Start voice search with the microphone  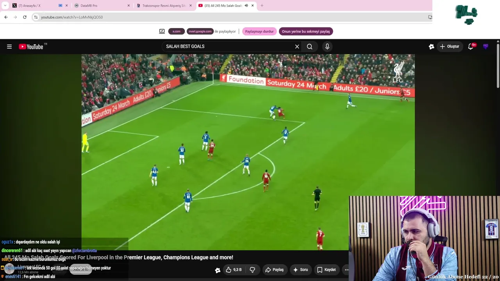click(x=327, y=46)
